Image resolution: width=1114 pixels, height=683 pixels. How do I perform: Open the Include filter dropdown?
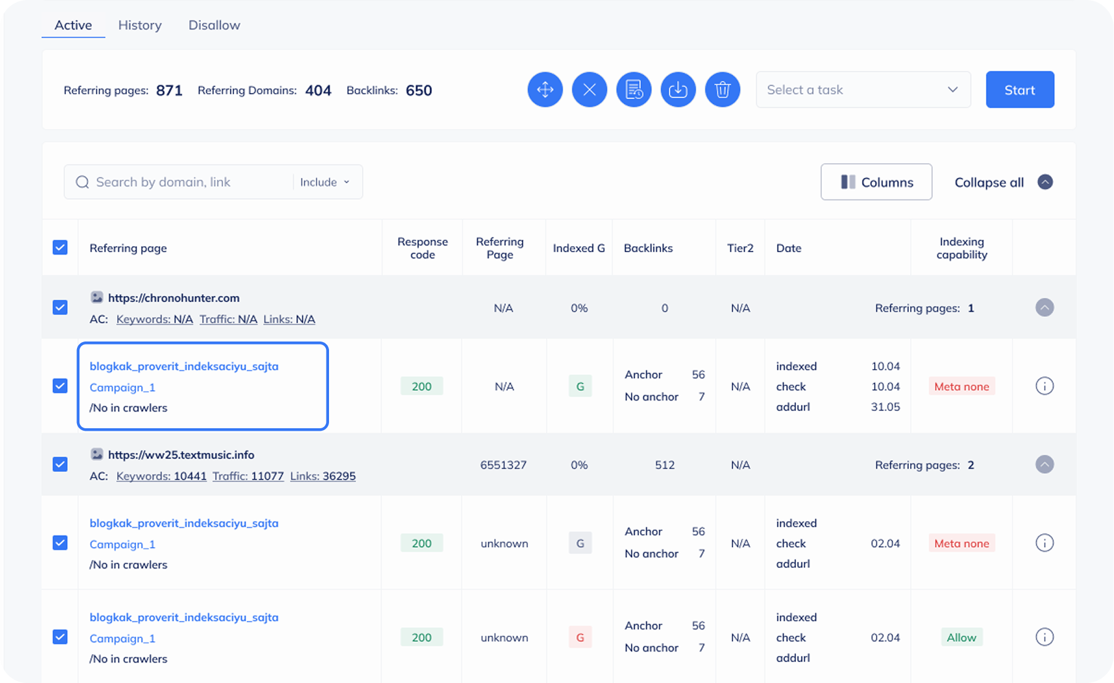325,182
